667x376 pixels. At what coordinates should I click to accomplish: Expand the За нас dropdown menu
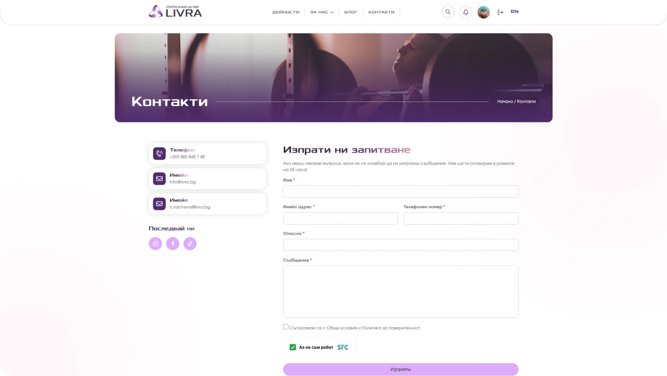click(322, 12)
